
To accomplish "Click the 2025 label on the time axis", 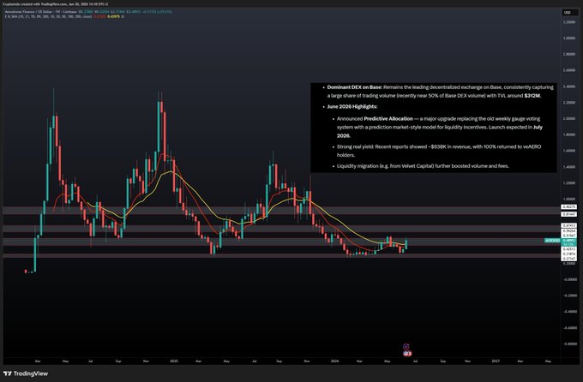I will (x=174, y=361).
